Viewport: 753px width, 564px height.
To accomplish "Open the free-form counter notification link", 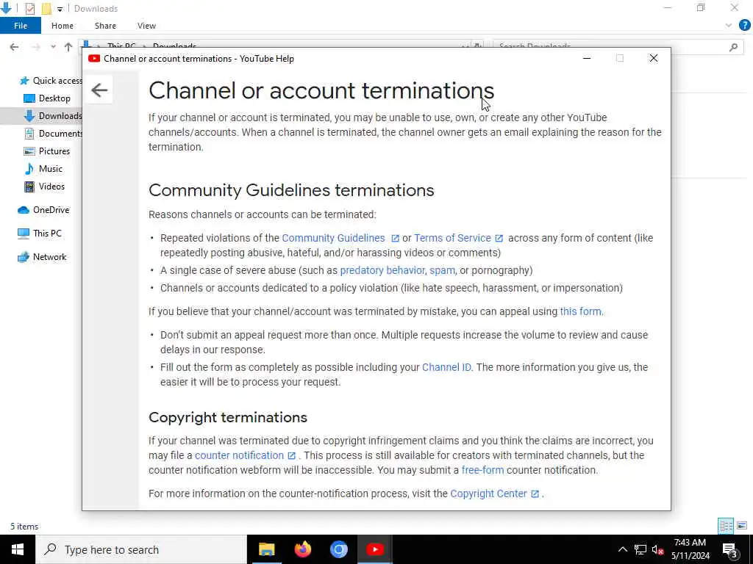I will [482, 470].
